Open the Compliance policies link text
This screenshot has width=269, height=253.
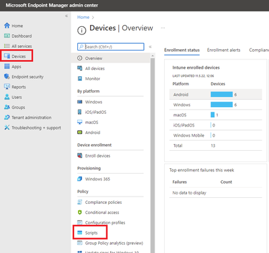point(104,203)
